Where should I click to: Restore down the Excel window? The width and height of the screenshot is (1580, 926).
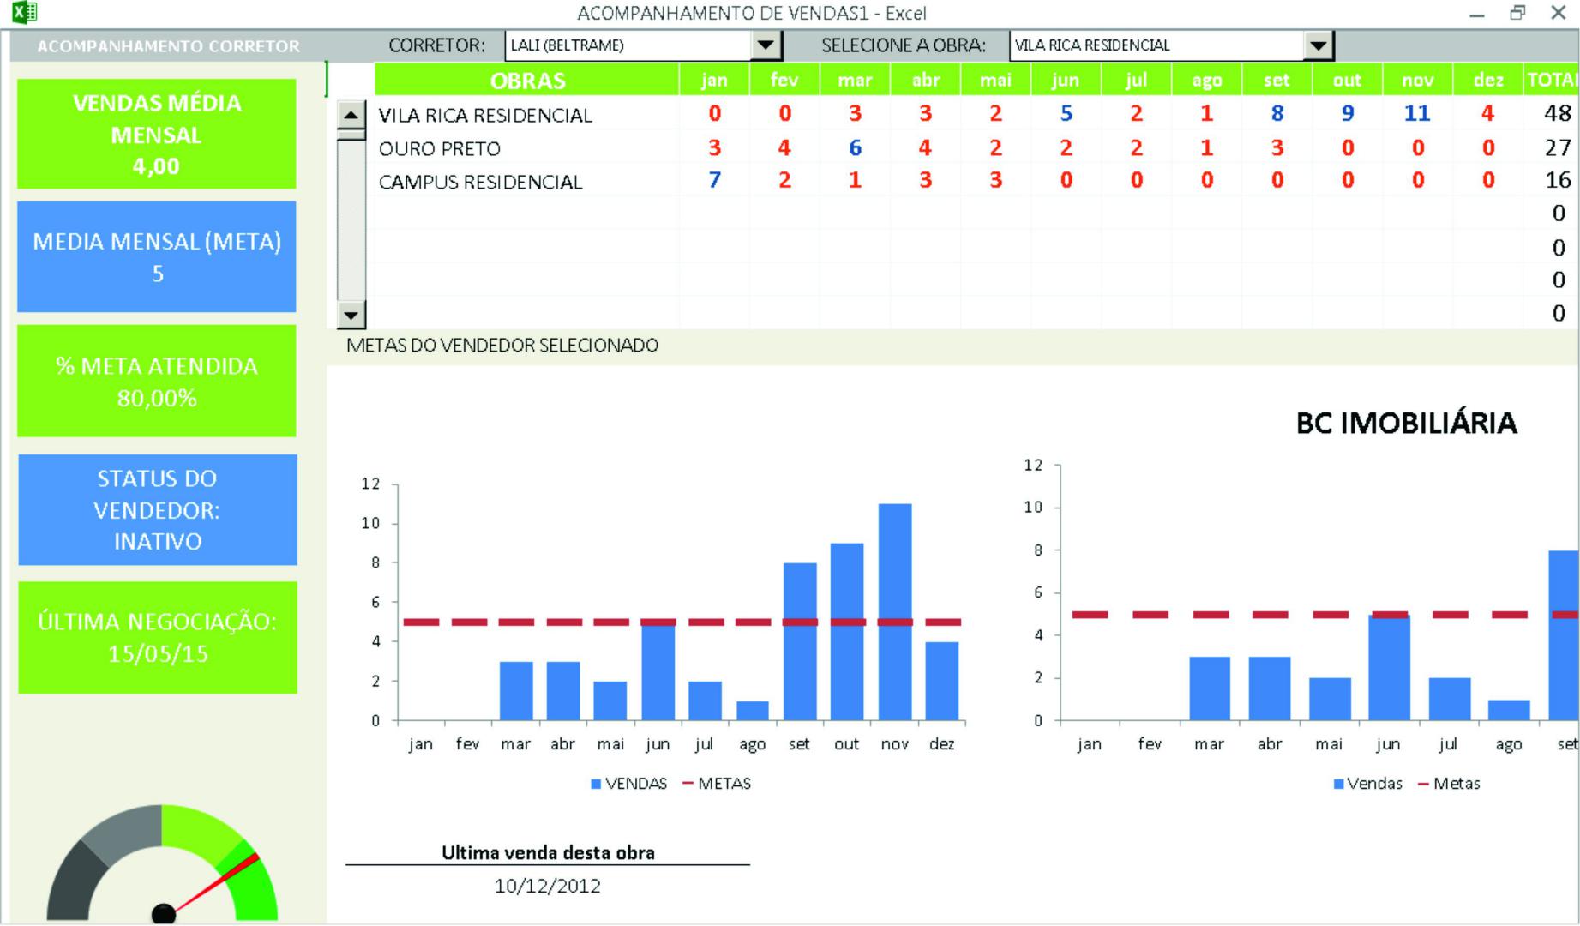[1517, 13]
